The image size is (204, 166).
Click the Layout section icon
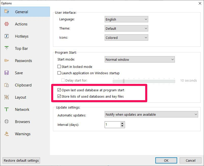click(7, 97)
